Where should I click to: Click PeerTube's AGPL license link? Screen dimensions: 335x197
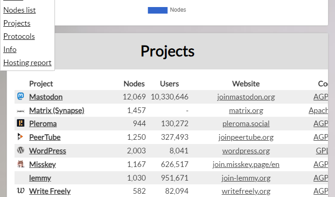coord(320,137)
